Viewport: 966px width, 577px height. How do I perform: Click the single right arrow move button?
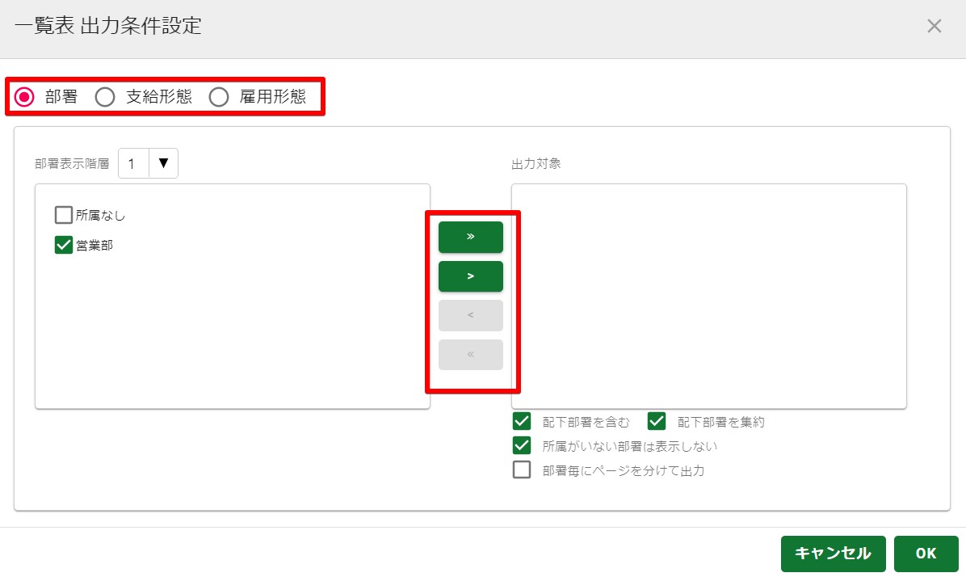pyautogui.click(x=471, y=276)
